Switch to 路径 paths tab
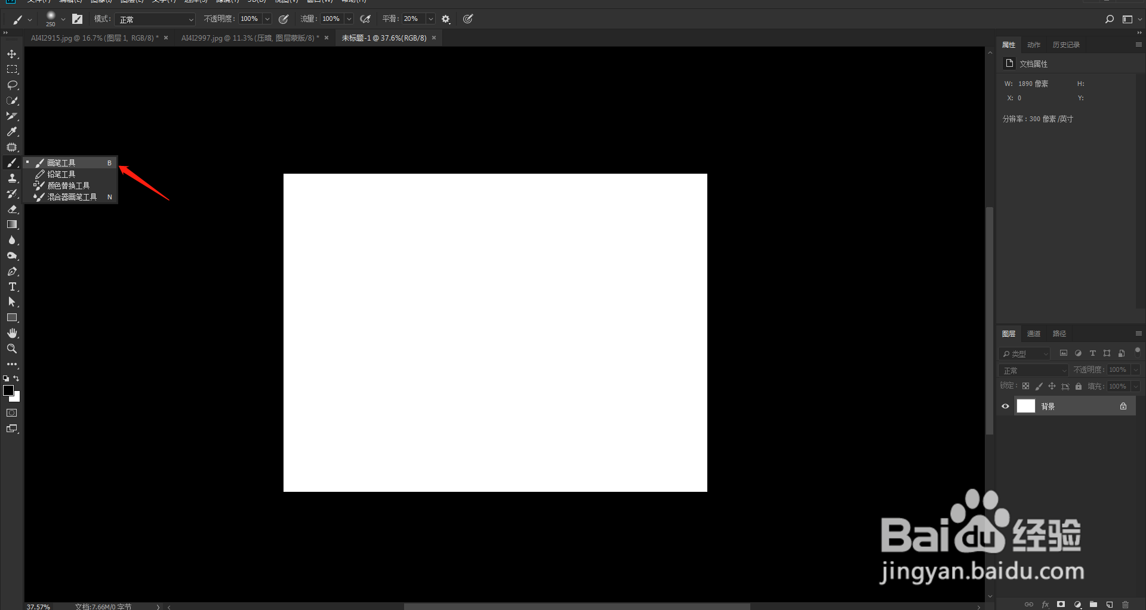 (1059, 334)
